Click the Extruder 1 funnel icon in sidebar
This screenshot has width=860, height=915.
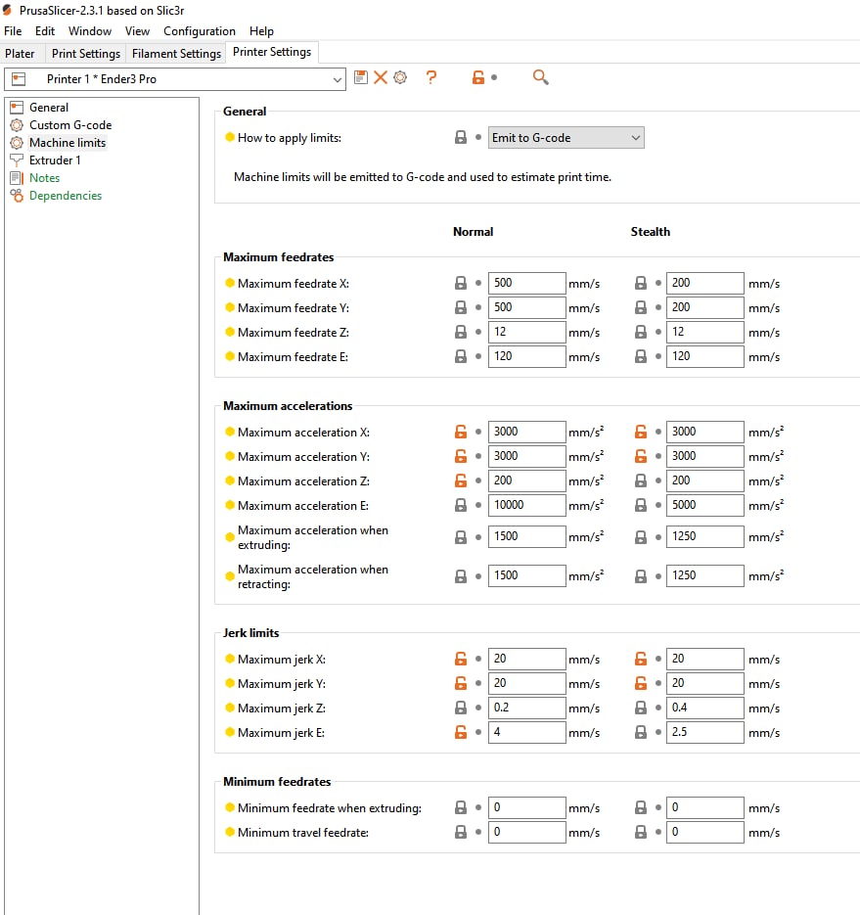click(17, 160)
